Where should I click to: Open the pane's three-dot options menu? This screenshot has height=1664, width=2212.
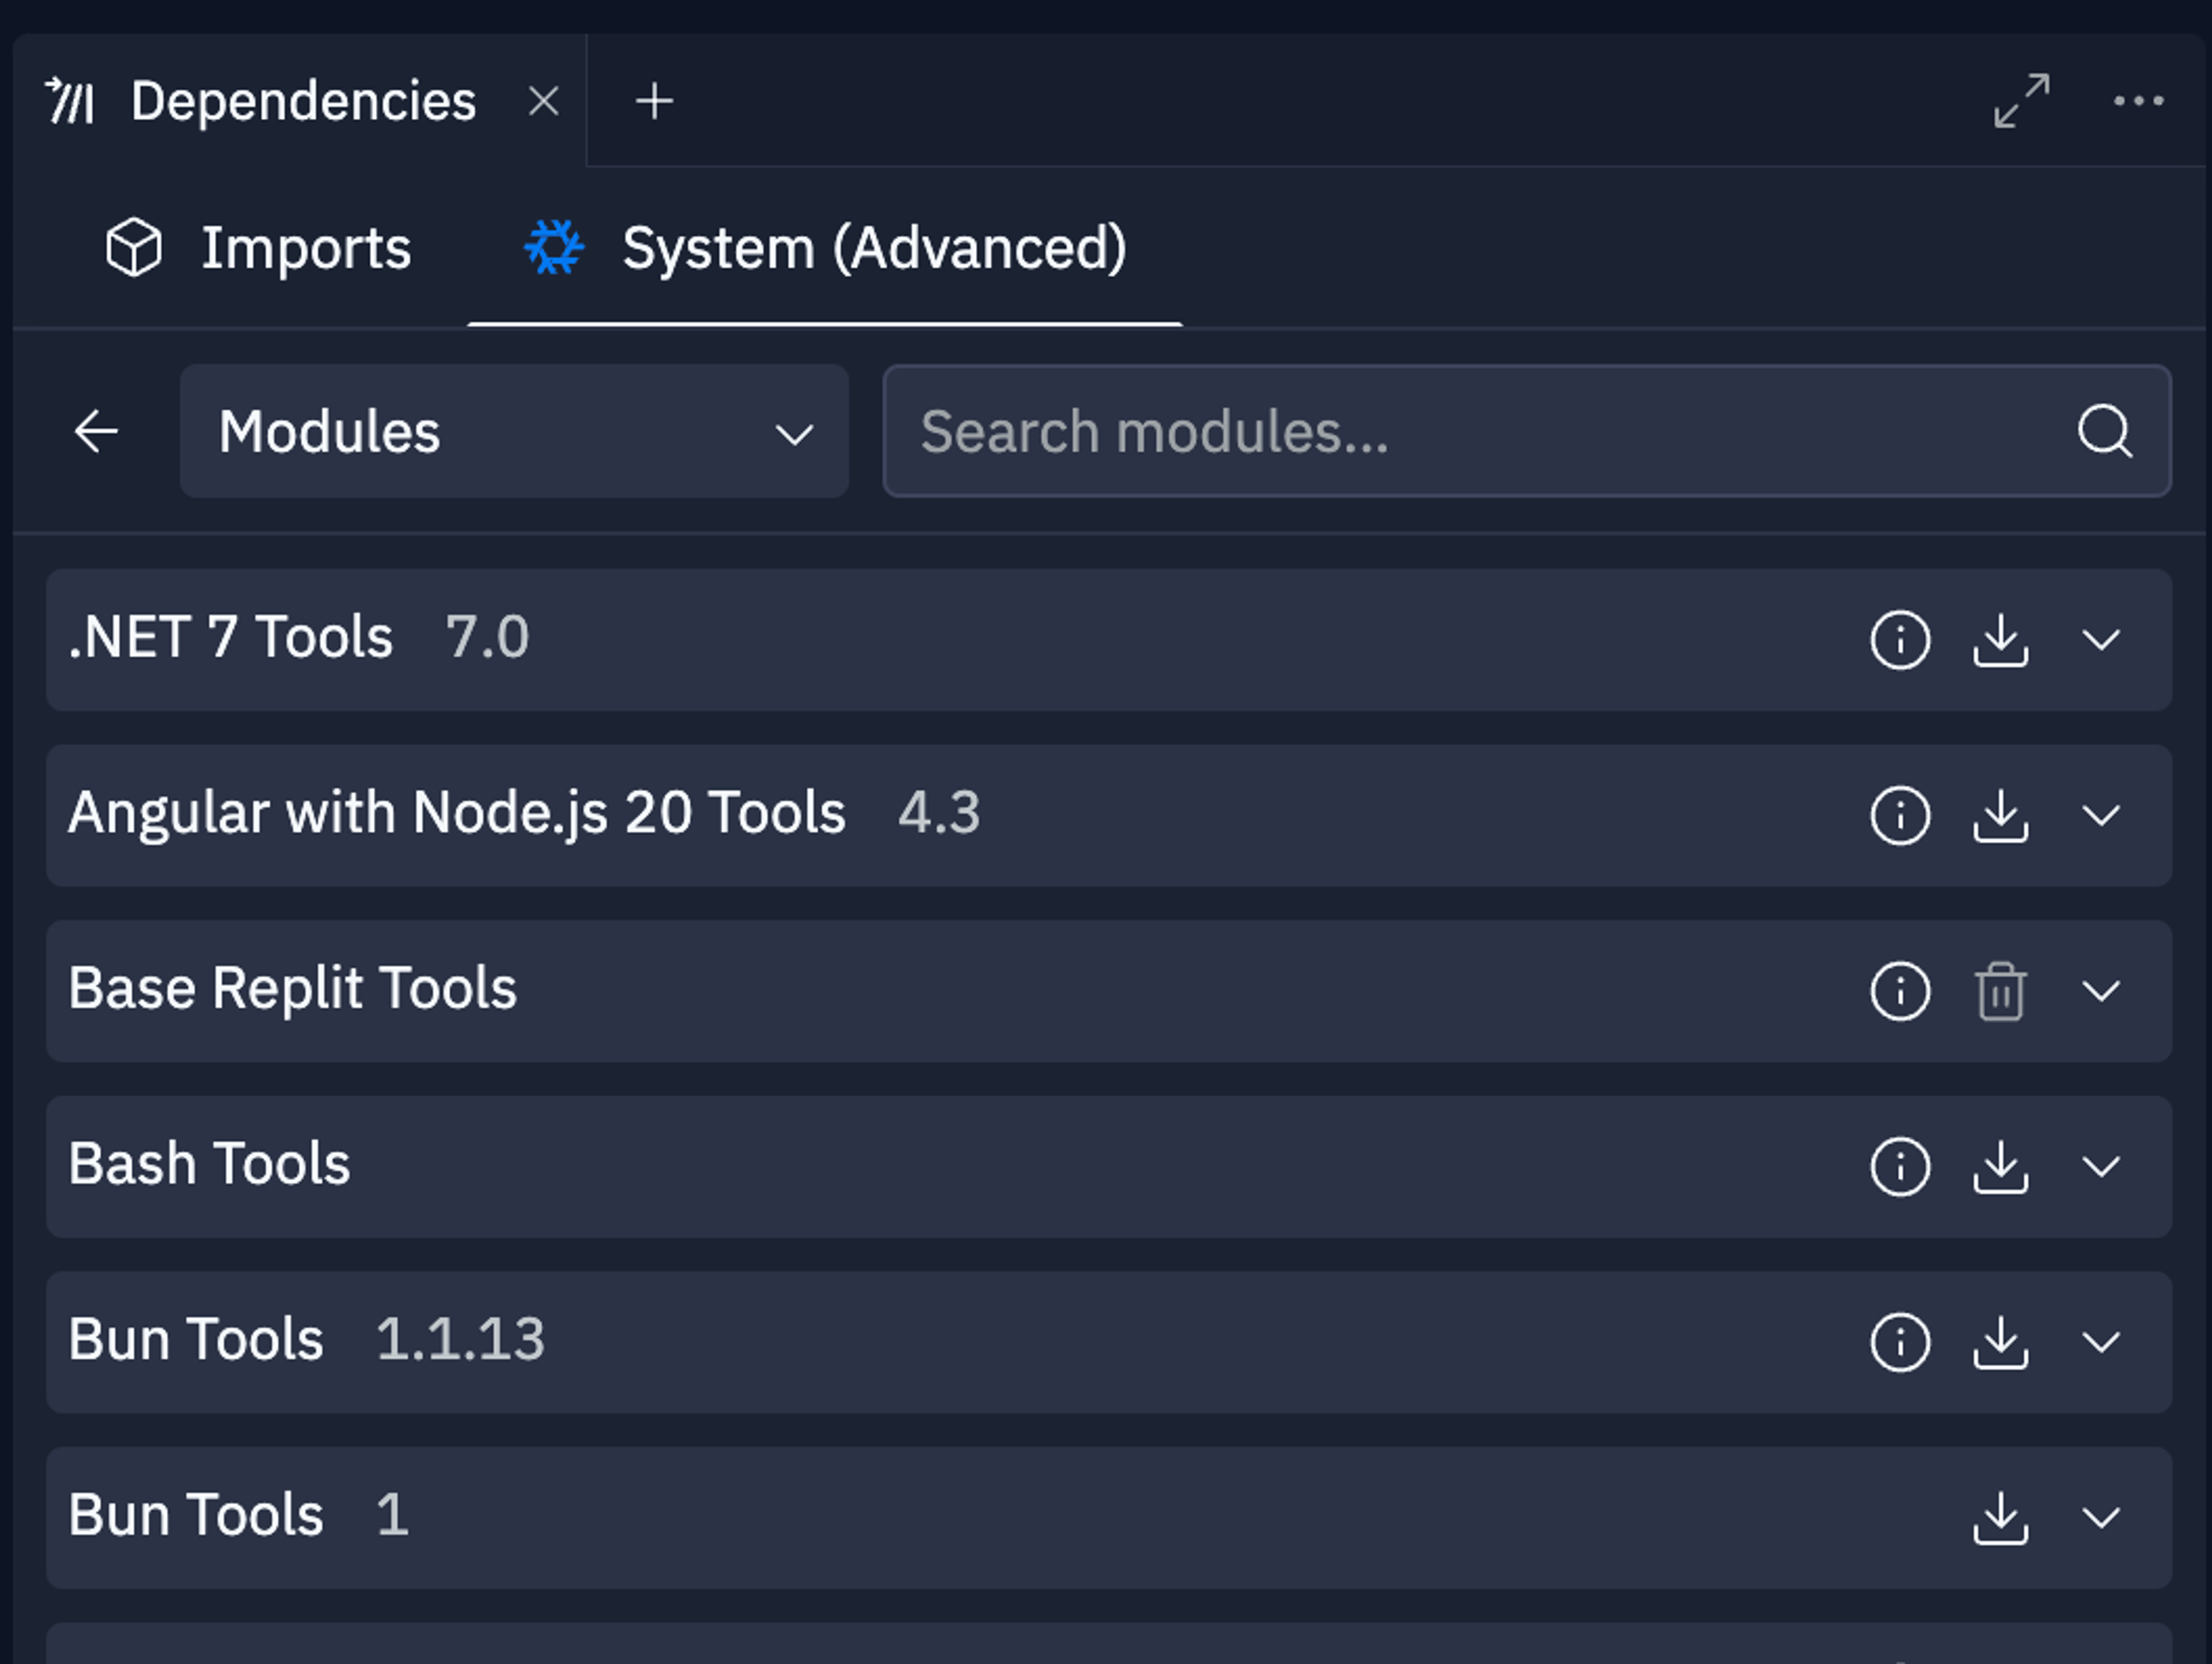coord(2138,100)
